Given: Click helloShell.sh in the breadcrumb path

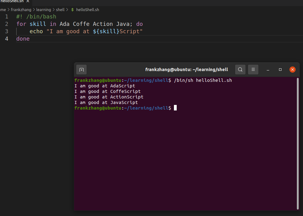Looking at the screenshot, I should (88, 10).
